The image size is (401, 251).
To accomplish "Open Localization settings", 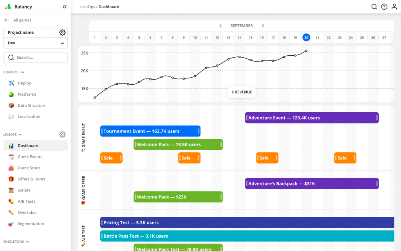I will click(28, 116).
